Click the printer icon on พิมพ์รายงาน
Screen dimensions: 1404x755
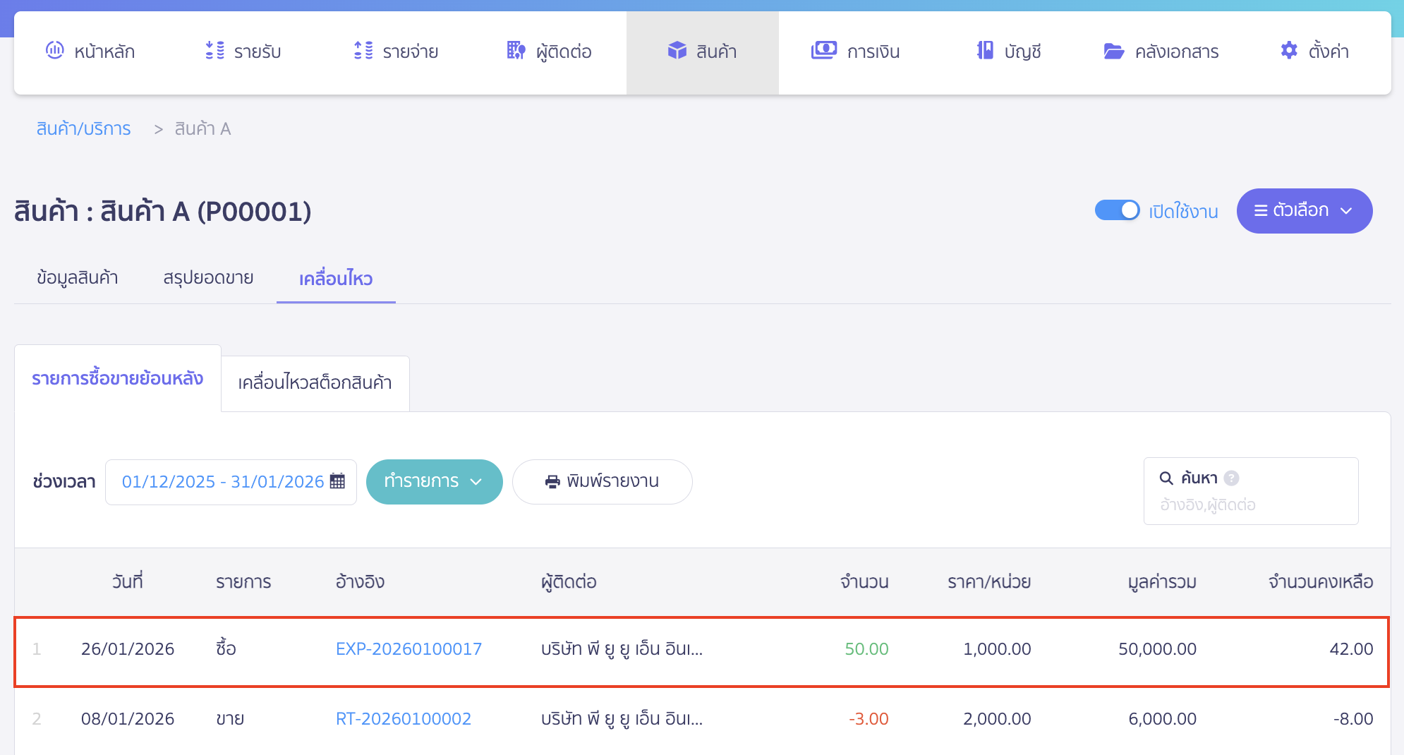(x=552, y=482)
